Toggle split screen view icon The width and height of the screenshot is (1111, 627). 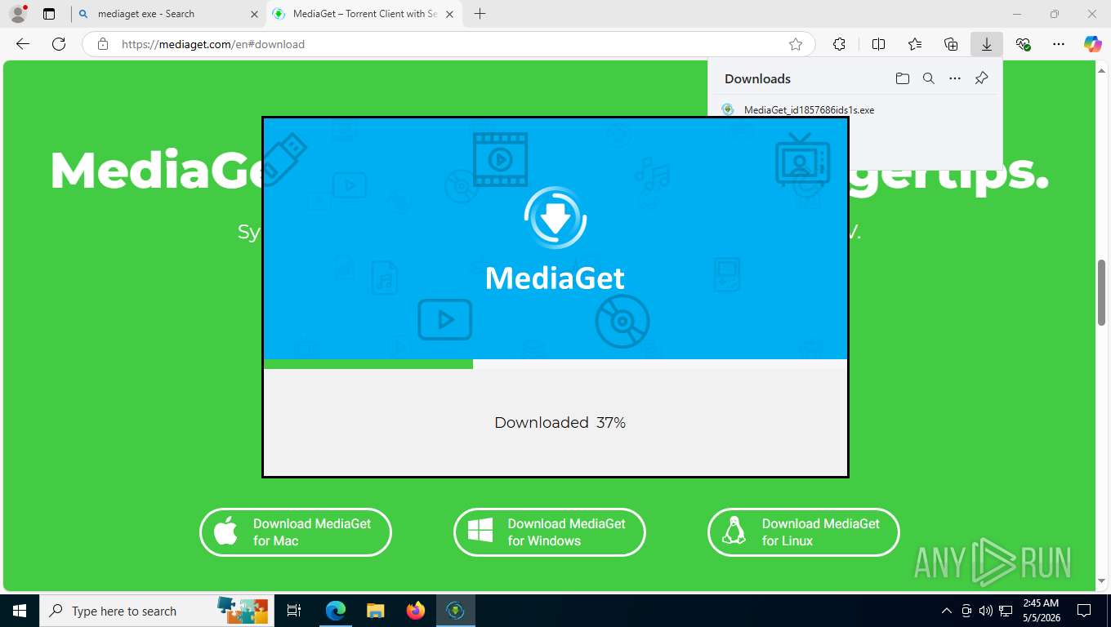(879, 44)
